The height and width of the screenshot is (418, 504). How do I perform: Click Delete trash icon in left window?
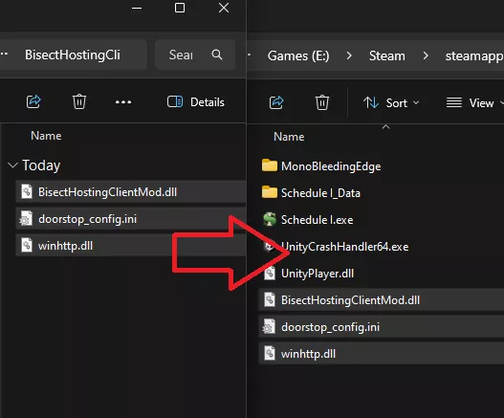(79, 102)
